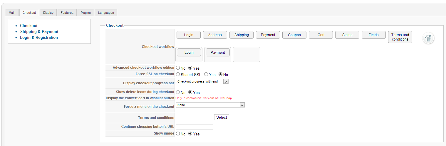Click the Coupon workflow block

tap(294, 35)
